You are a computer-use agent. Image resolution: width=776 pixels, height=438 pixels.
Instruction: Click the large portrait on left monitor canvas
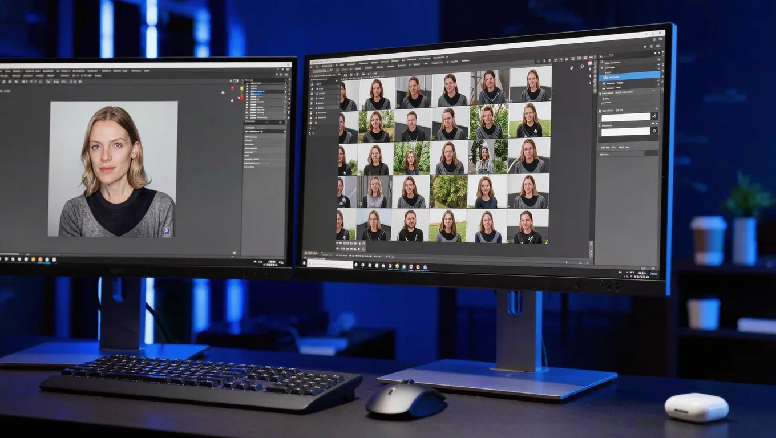coord(112,169)
